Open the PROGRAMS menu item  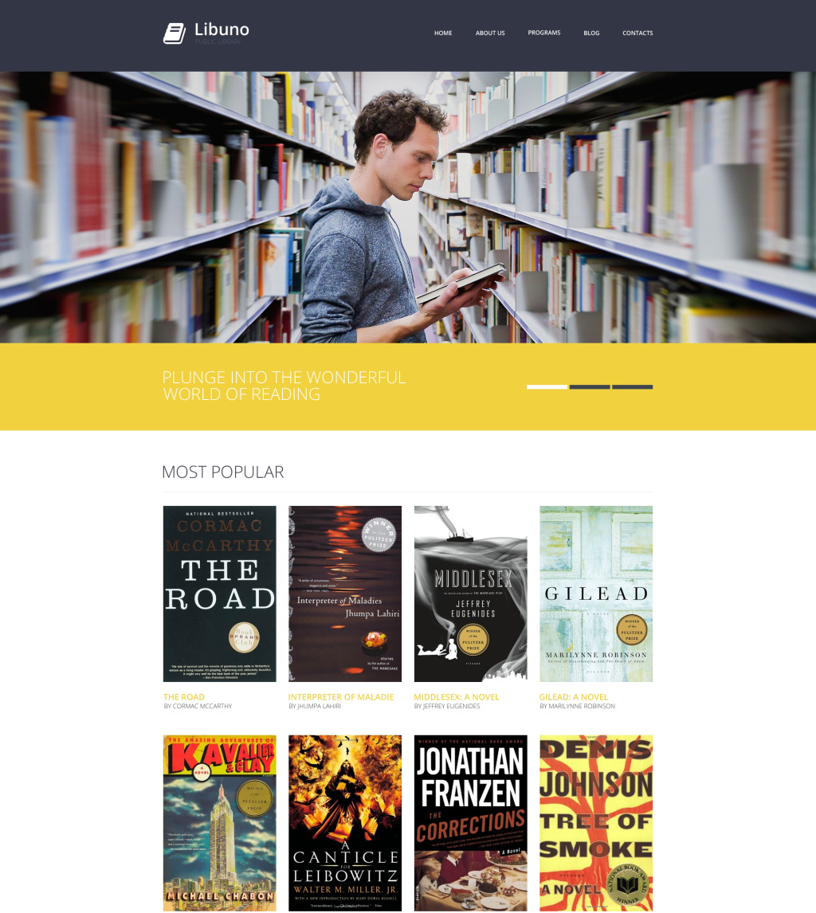[x=544, y=33]
